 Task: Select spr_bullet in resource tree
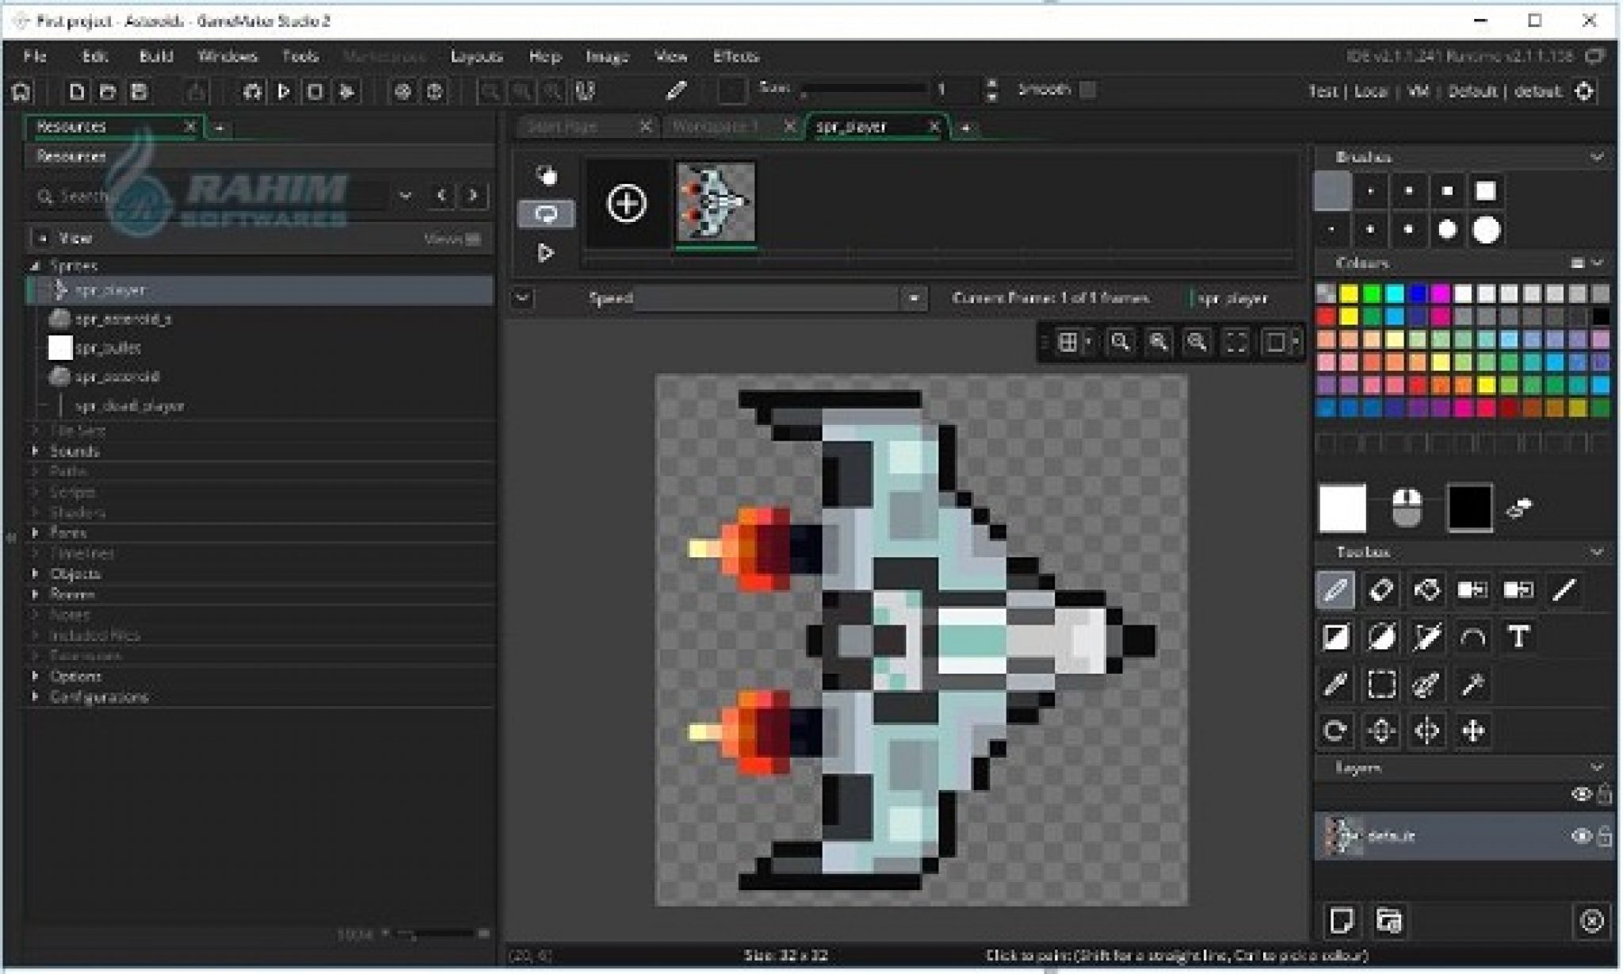coord(108,348)
